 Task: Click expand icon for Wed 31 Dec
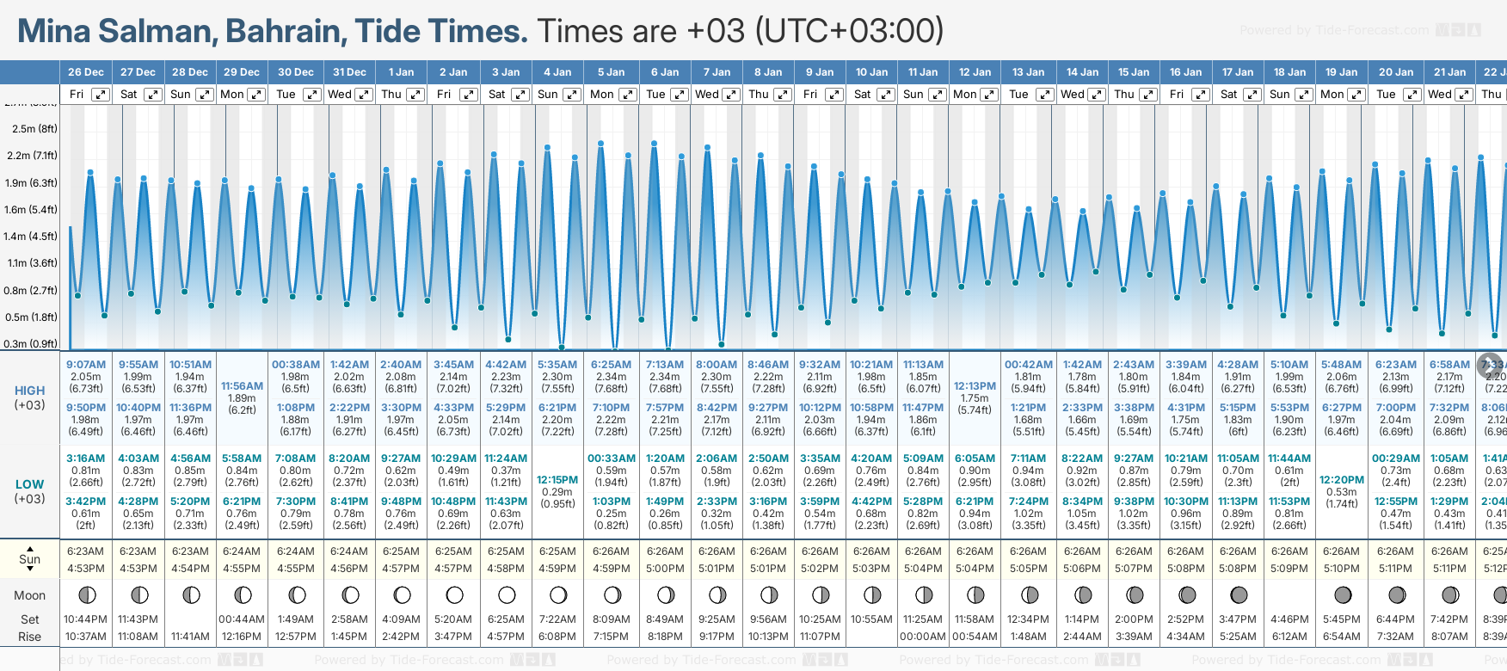click(364, 95)
